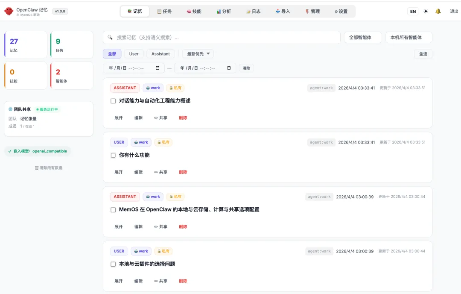Open the bell notifications icon
The image size is (461, 294).
(x=438, y=11)
